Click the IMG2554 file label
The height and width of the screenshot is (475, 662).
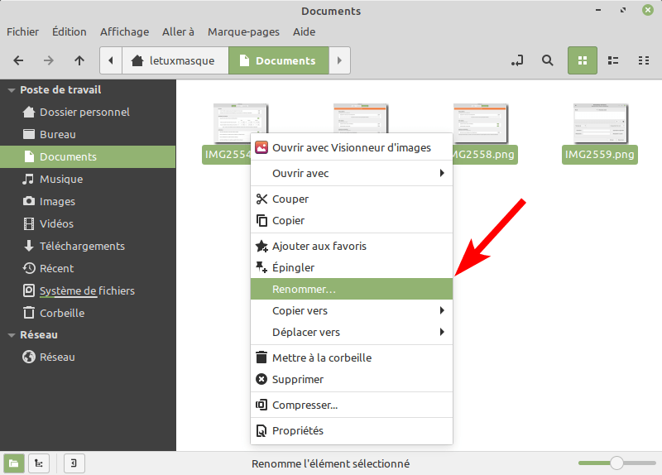coord(227,155)
